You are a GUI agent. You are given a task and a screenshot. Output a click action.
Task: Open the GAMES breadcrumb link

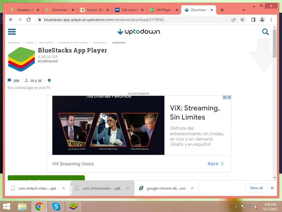pyautogui.click(x=29, y=43)
